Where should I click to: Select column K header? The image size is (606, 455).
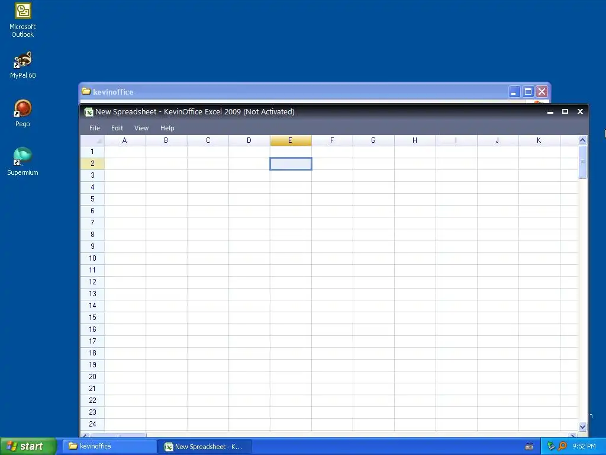(x=539, y=140)
